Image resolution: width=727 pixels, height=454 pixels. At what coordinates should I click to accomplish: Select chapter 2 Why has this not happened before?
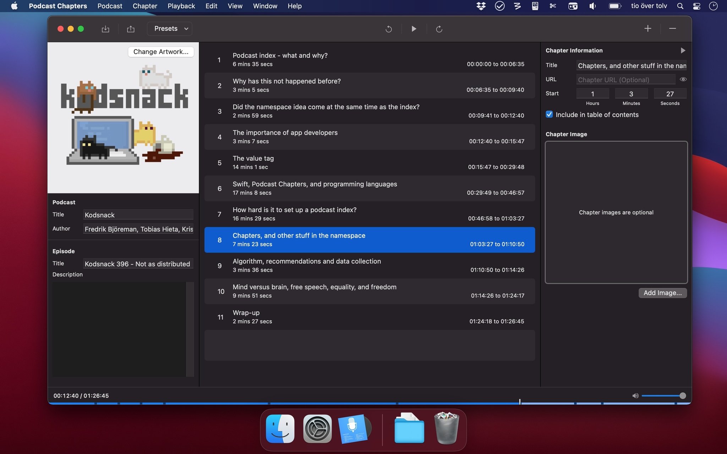370,85
